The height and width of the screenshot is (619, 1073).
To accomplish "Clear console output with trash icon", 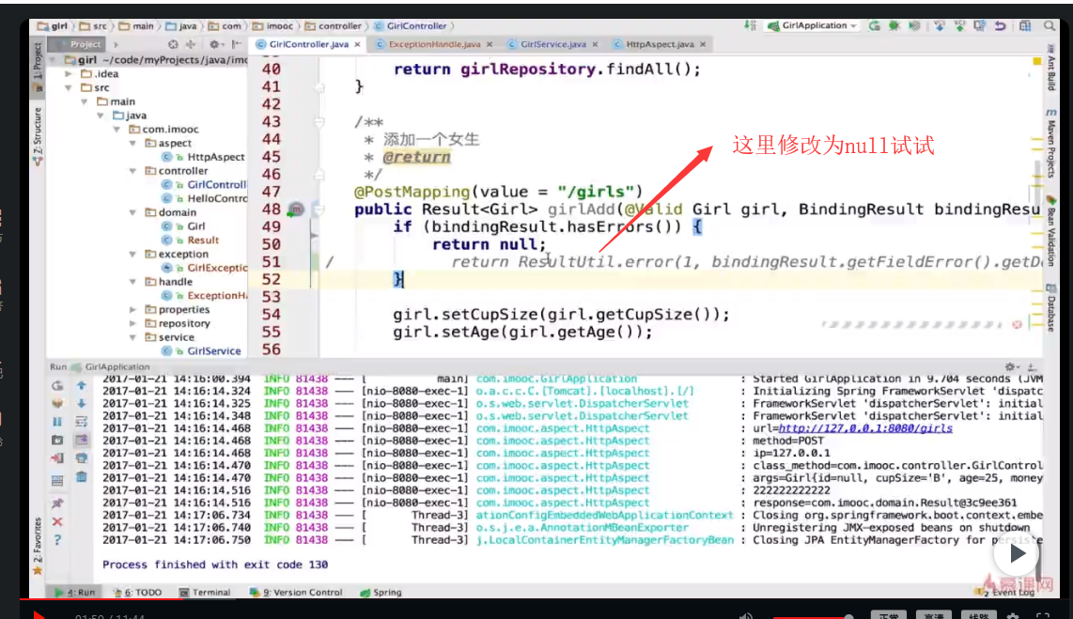I will (82, 477).
